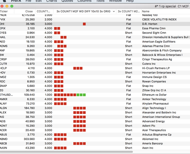Viewport: 190px width, 154px height.
Task: Click the Short signal in the EYES row
Action: [x=129, y=33]
